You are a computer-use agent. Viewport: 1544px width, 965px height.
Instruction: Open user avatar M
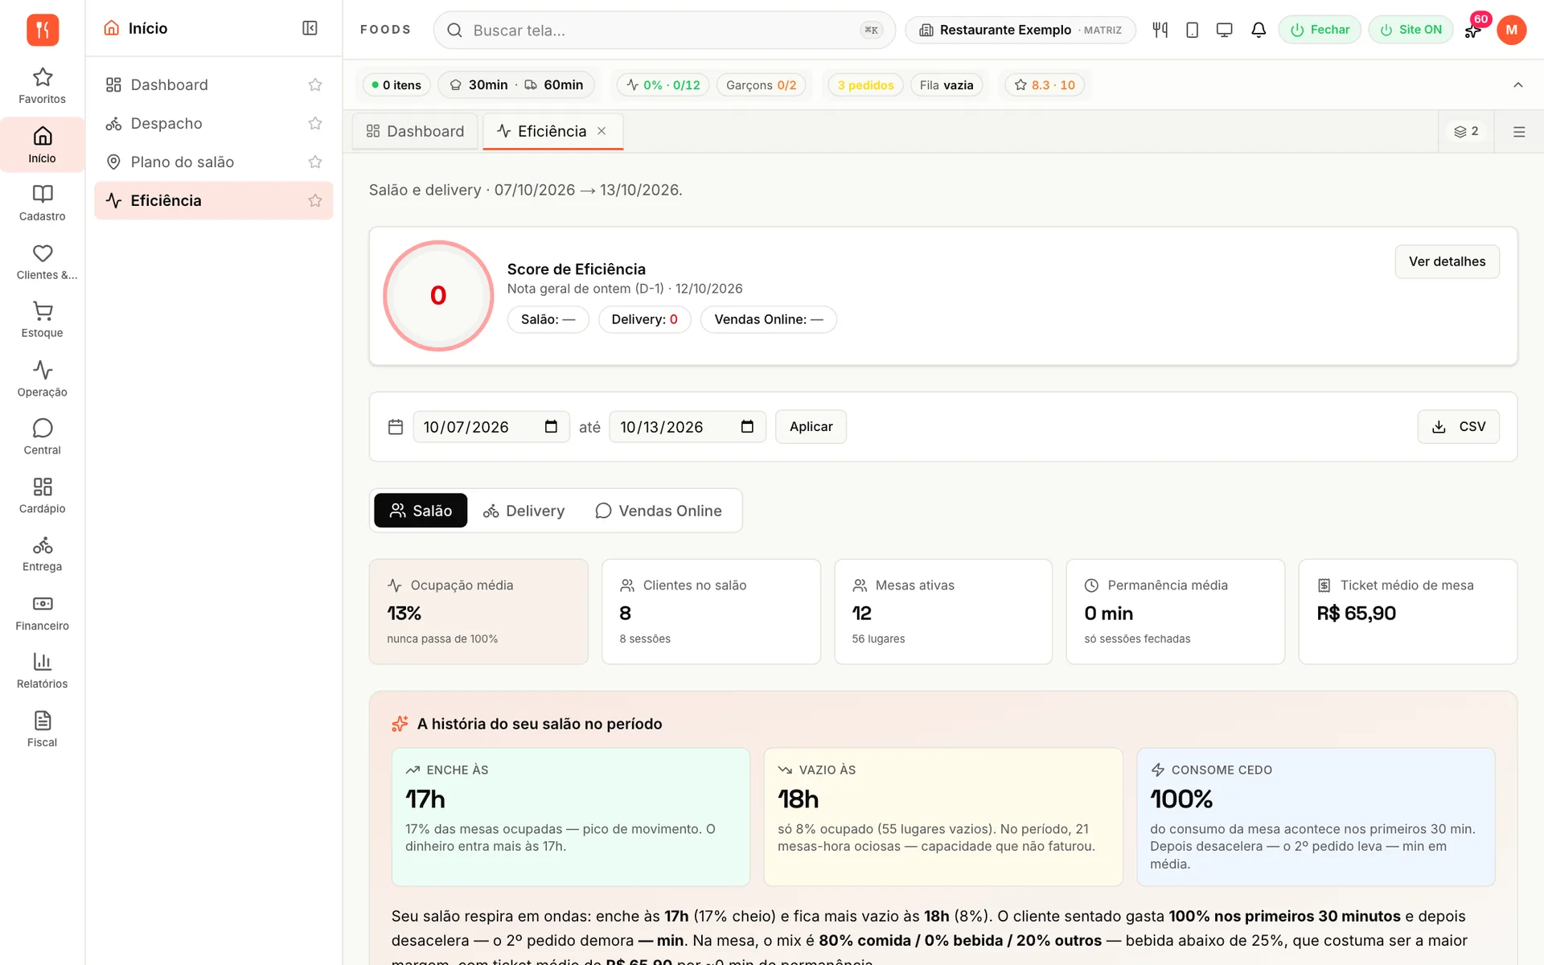click(x=1511, y=30)
